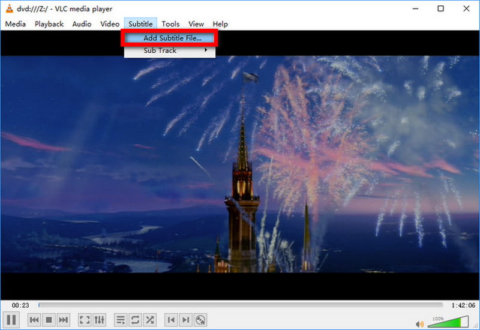
Task: Open the Playback menu
Action: pos(49,24)
